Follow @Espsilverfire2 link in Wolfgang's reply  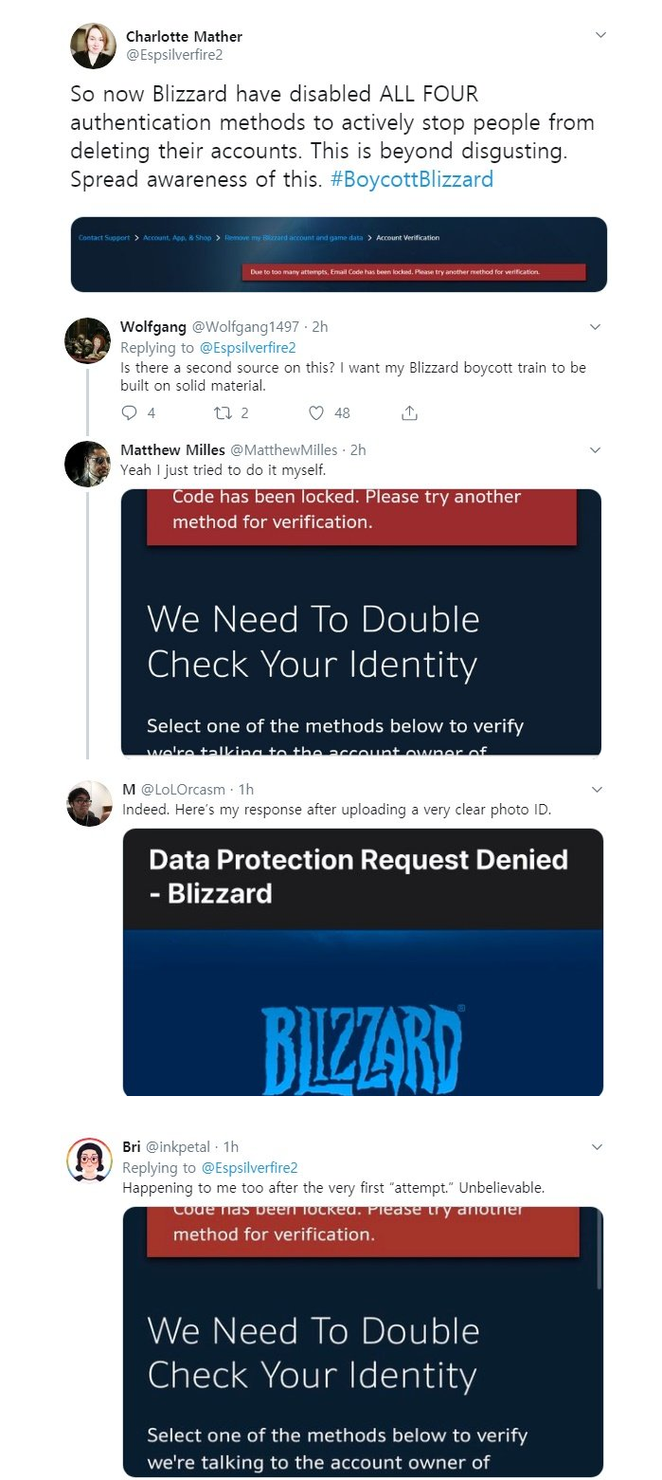pyautogui.click(x=248, y=348)
